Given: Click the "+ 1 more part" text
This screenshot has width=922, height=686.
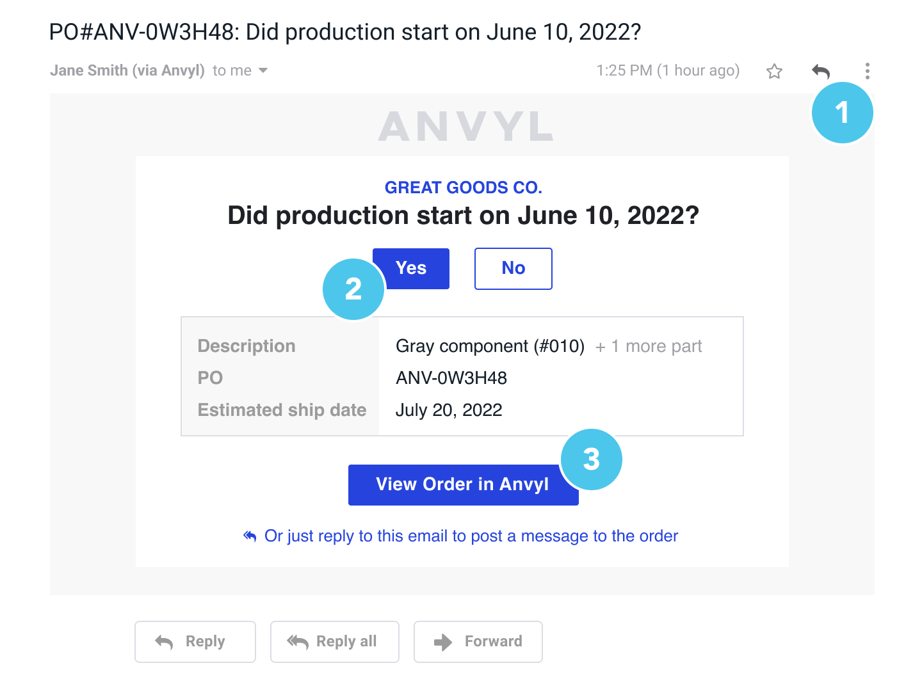Looking at the screenshot, I should [649, 346].
